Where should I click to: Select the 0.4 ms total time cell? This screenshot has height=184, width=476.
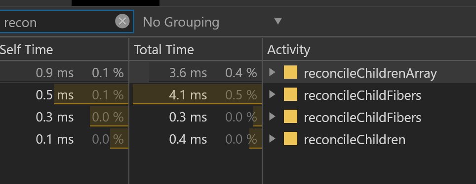pyautogui.click(x=196, y=139)
